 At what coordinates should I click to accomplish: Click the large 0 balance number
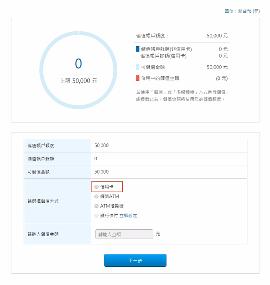click(x=78, y=63)
